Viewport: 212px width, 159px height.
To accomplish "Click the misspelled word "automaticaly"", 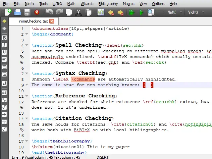I will (x=47, y=57).
